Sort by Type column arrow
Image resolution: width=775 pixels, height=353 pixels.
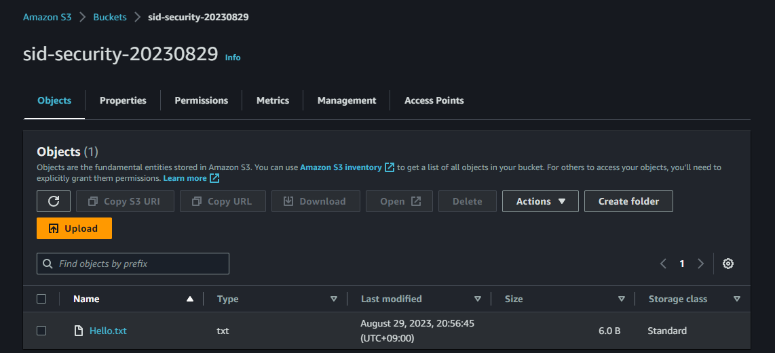tap(334, 299)
